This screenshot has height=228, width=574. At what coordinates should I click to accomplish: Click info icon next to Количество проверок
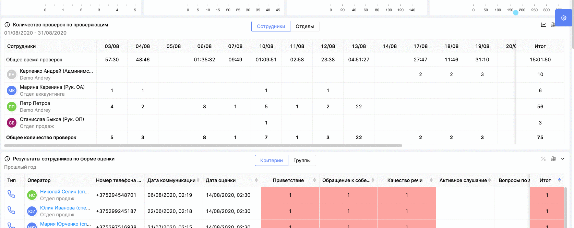[x=7, y=25]
